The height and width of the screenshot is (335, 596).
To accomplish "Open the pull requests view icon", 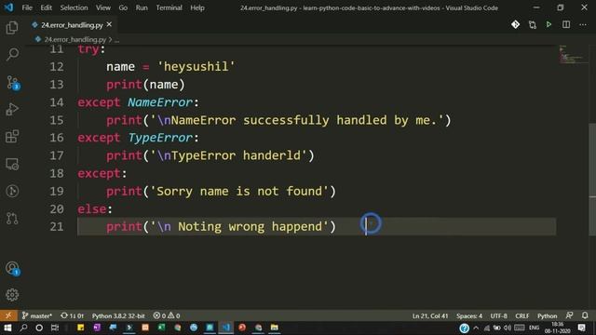I will coord(12,219).
